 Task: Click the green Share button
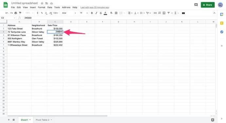(x=208, y=5)
